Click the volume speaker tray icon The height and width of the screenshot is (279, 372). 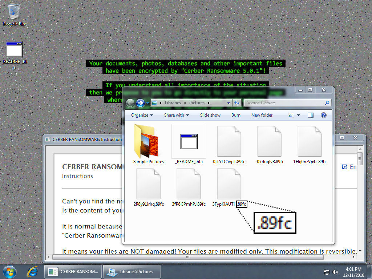(x=335, y=272)
